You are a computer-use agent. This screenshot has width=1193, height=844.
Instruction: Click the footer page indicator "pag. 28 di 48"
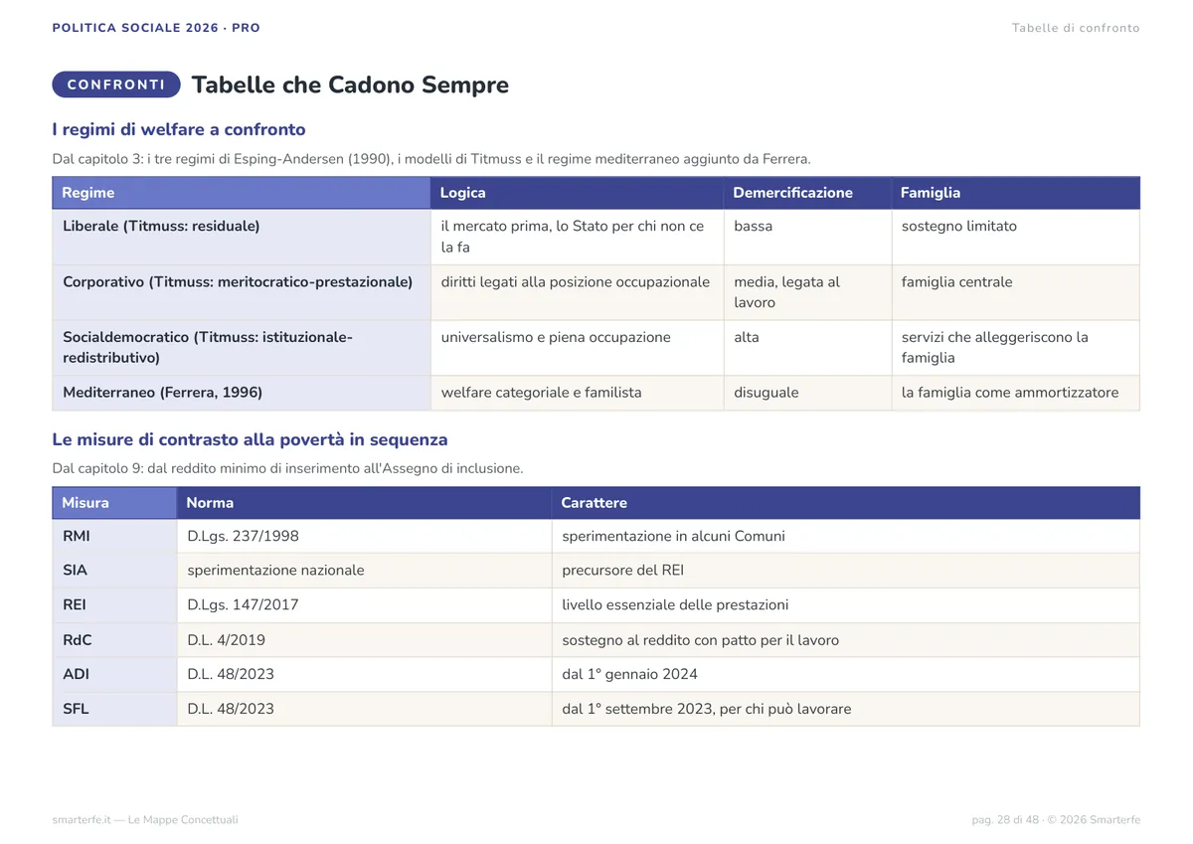[x=1005, y=820]
